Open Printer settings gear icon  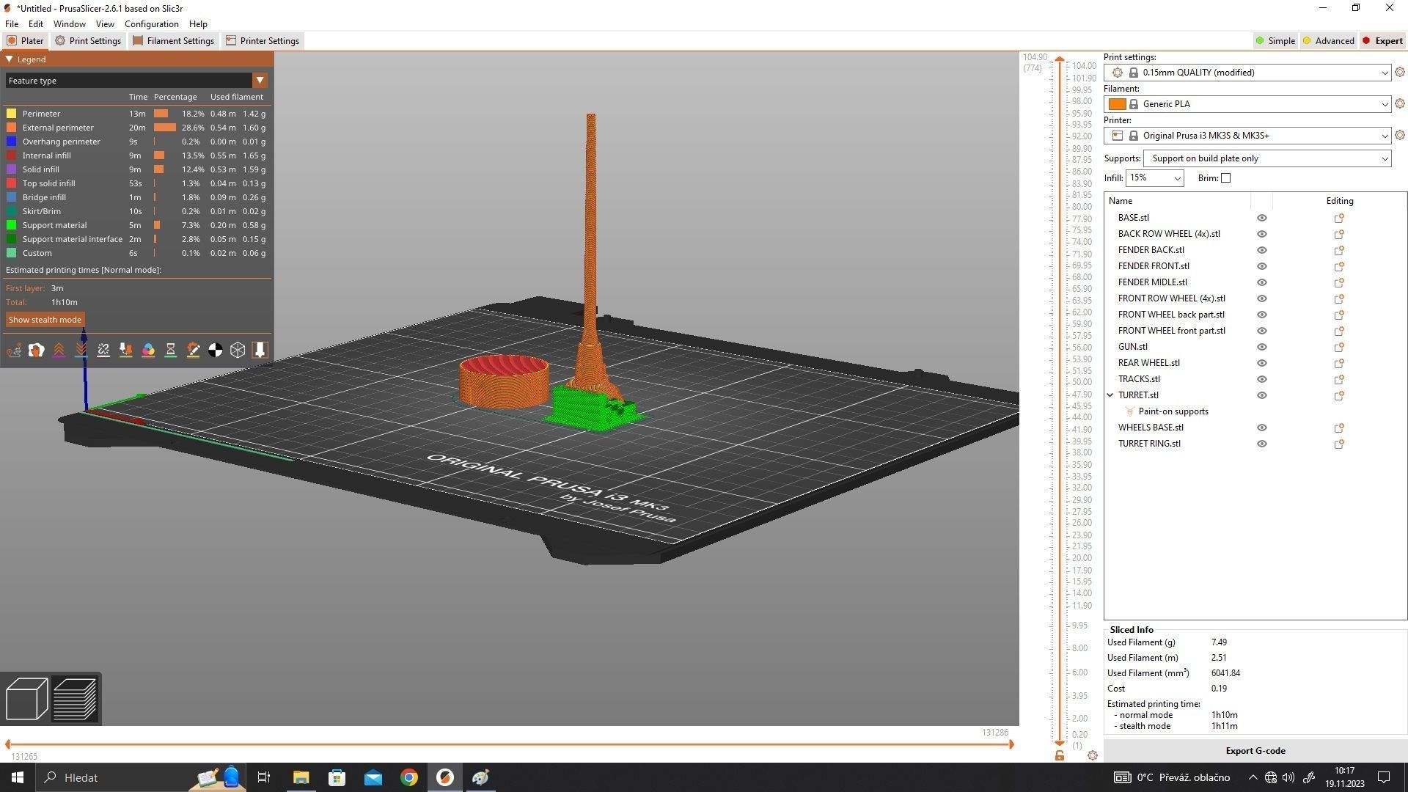point(1400,136)
